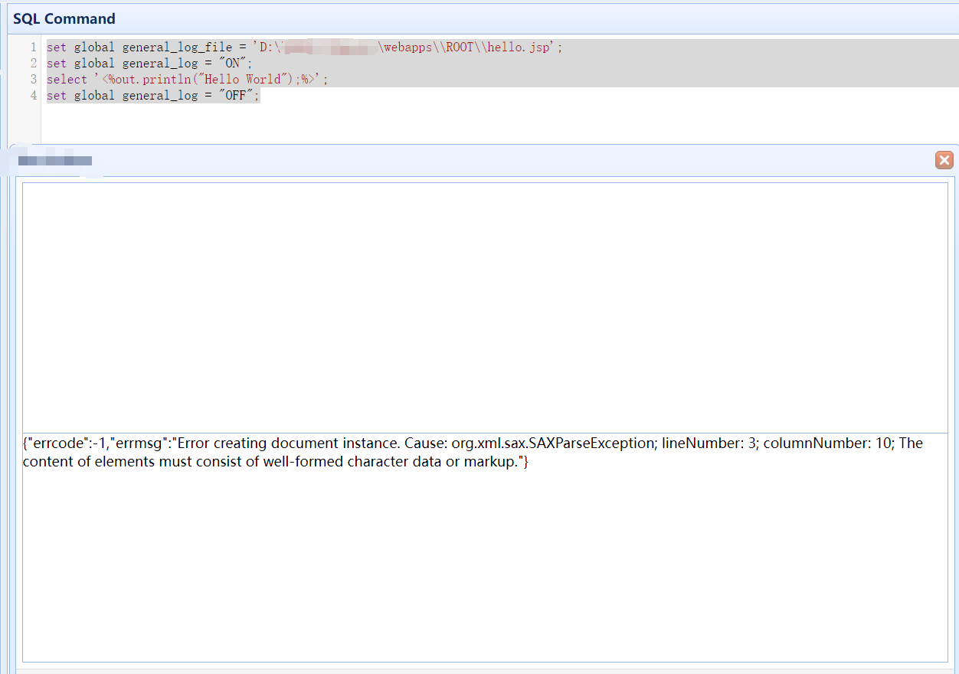
Task: Click the blurred dialog title text
Action: (55, 161)
